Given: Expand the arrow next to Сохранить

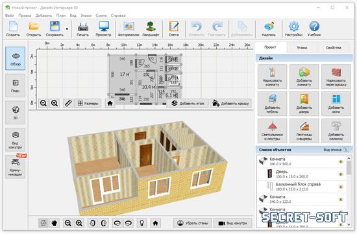Looking at the screenshot, I should (67, 29).
